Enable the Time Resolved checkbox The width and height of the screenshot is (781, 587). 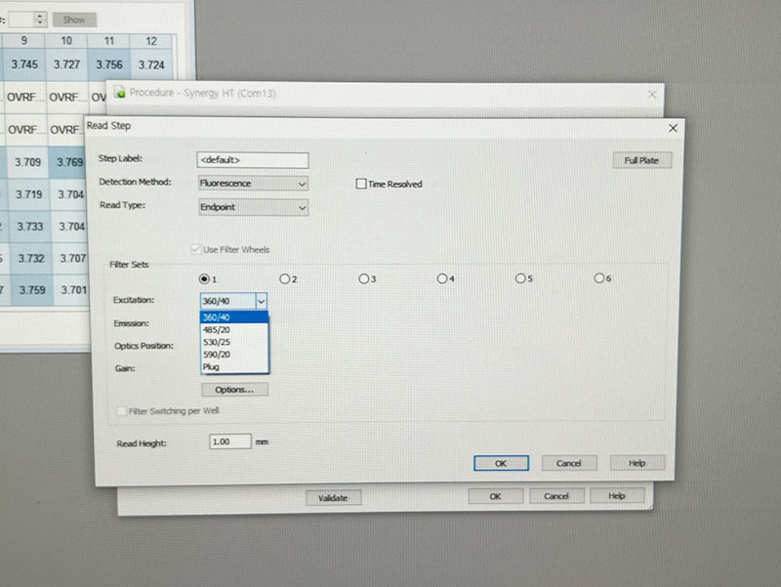point(361,184)
